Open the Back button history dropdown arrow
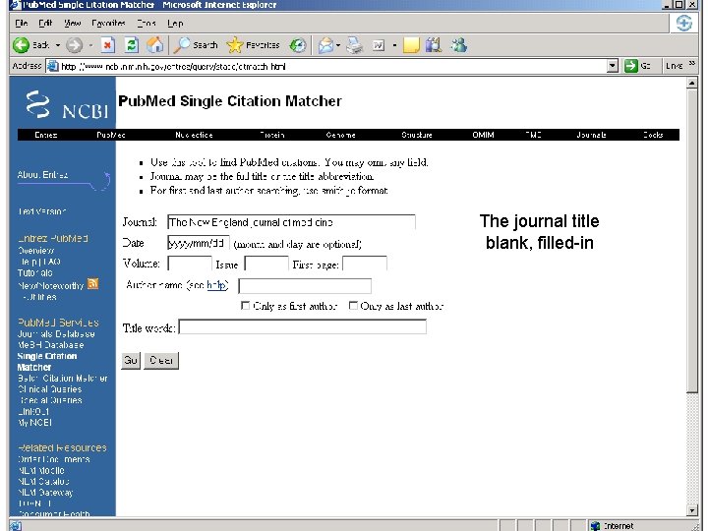 [57, 45]
